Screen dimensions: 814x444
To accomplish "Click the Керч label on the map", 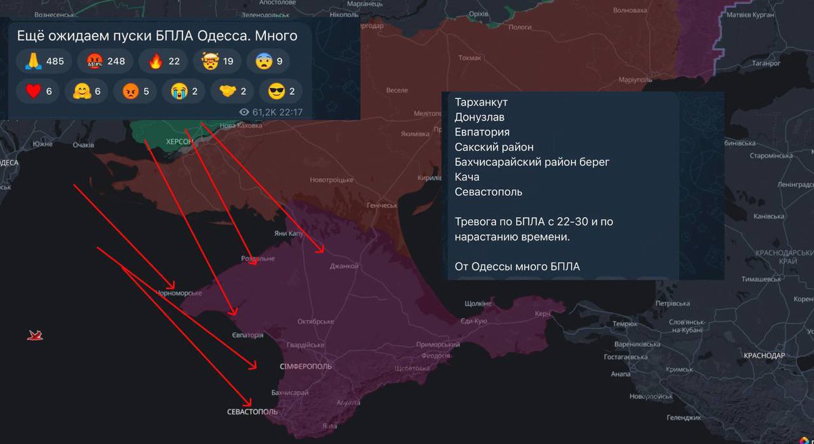I will coord(543,314).
